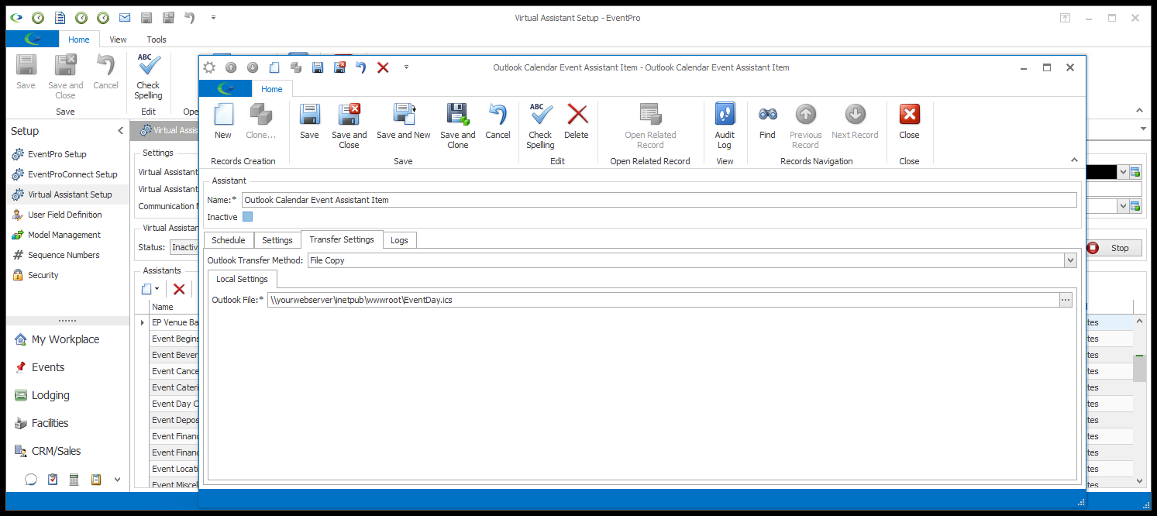Screen dimensions: 1157x516
Task: Open the Tools tab in the EventPro ribbon
Action: [x=157, y=40]
